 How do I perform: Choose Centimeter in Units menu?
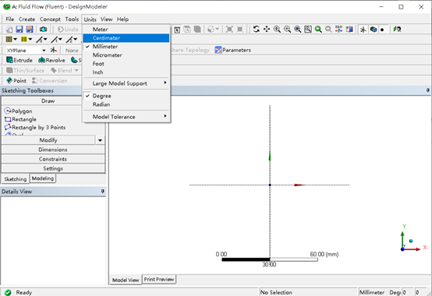click(x=126, y=38)
